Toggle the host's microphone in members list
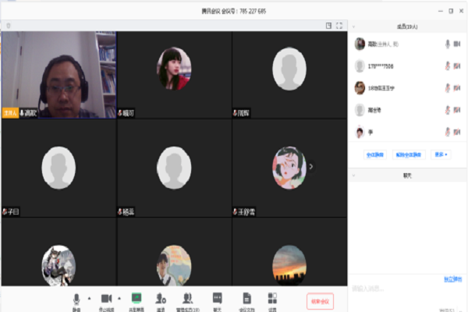 pyautogui.click(x=448, y=44)
